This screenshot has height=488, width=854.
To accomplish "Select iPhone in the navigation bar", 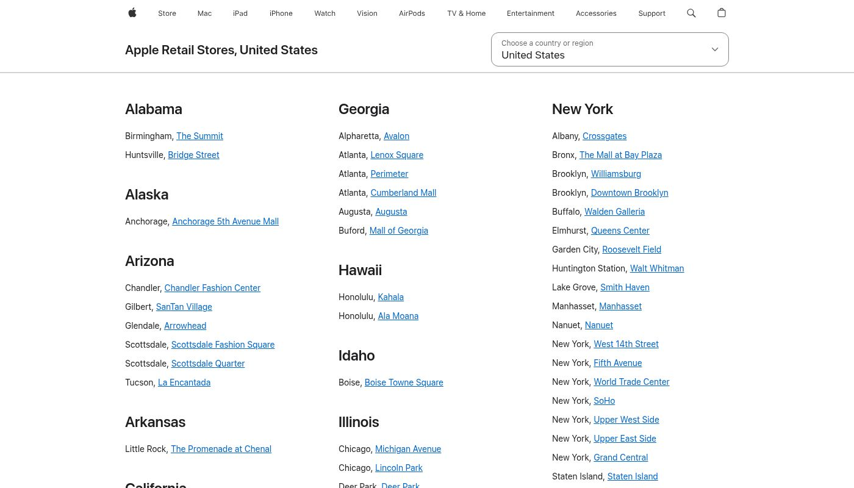I will [281, 13].
